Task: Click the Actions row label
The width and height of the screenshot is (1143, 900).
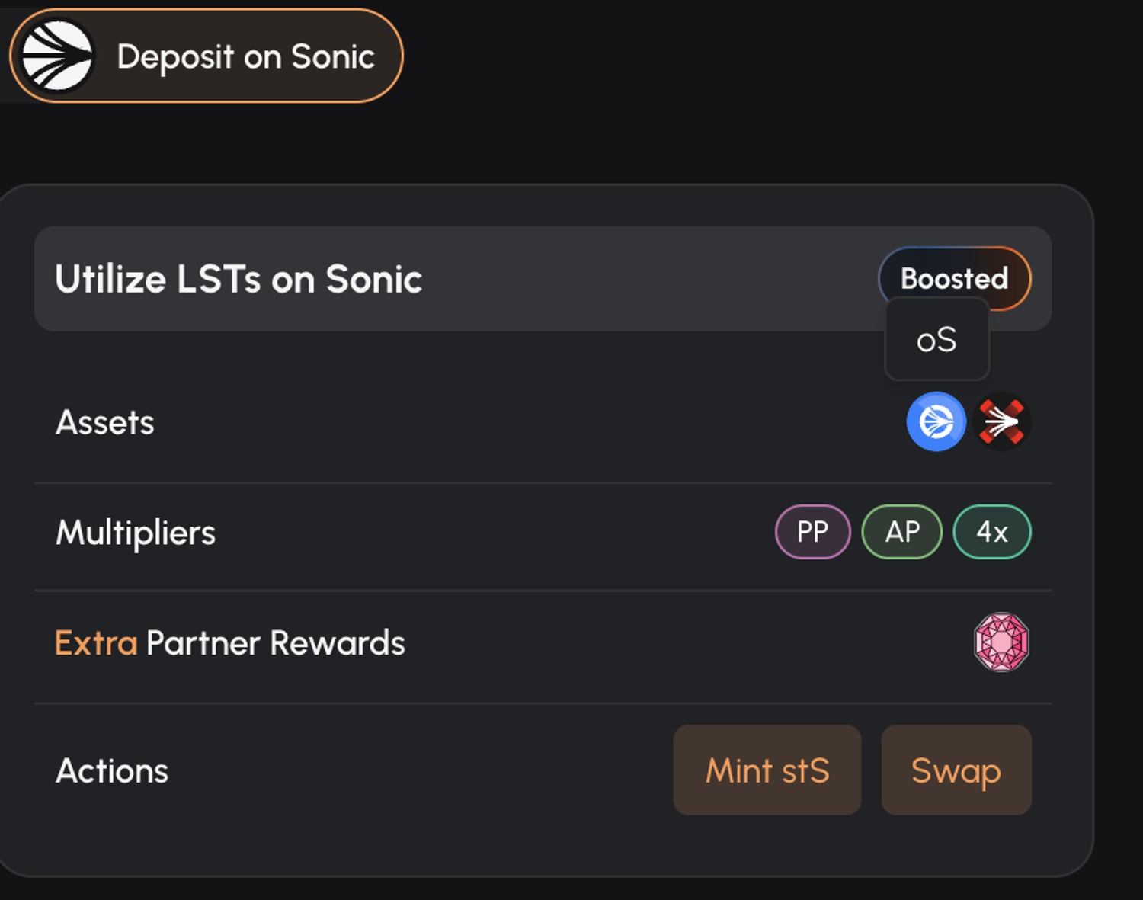Action: point(112,771)
